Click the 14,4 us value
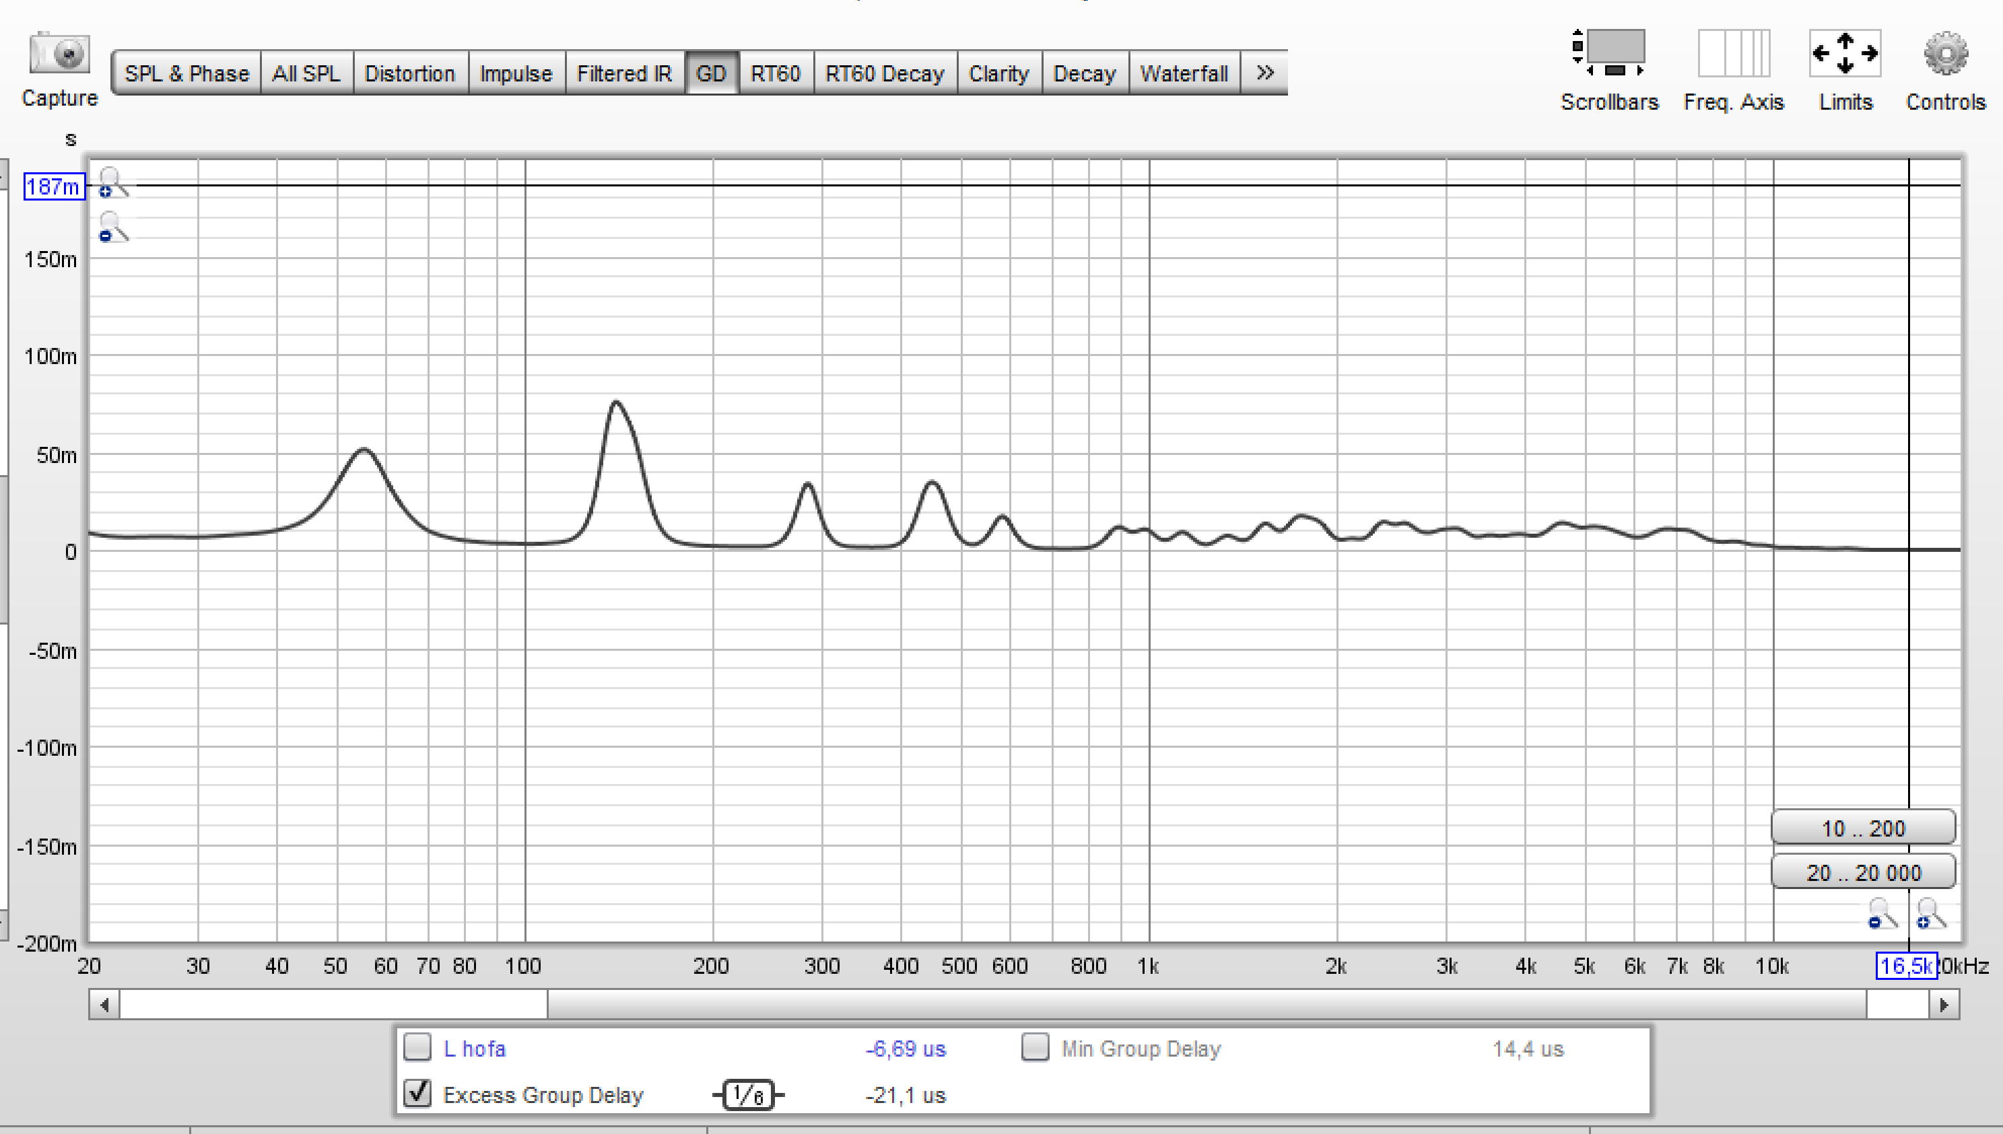The image size is (2003, 1134). (1528, 1049)
